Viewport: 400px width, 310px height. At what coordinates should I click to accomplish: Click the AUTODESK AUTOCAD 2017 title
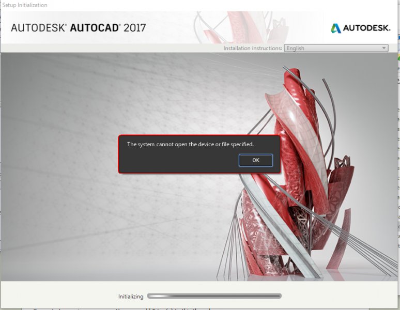tap(79, 28)
